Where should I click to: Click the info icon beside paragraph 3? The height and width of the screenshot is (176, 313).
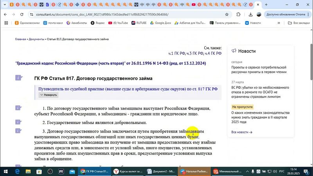[18, 131]
